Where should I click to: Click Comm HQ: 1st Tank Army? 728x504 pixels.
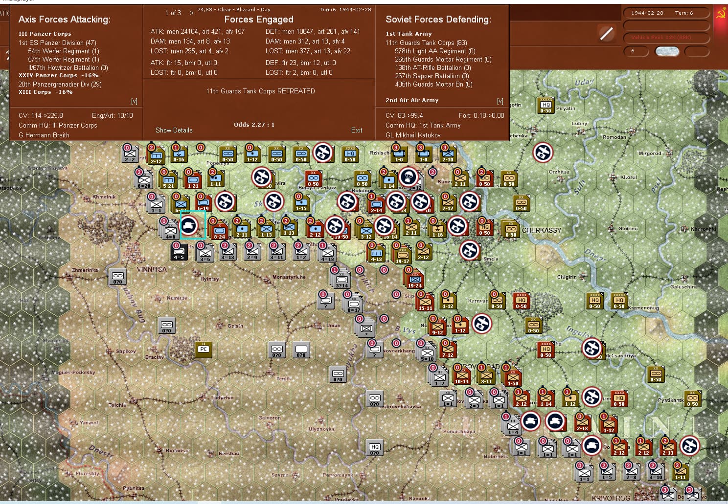click(423, 125)
